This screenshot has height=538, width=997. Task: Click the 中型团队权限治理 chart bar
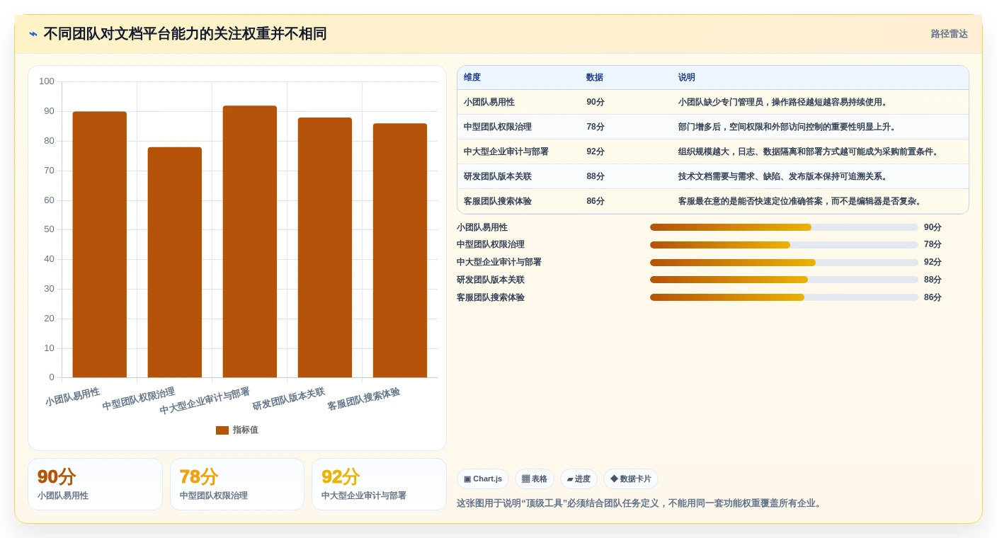tap(175, 262)
